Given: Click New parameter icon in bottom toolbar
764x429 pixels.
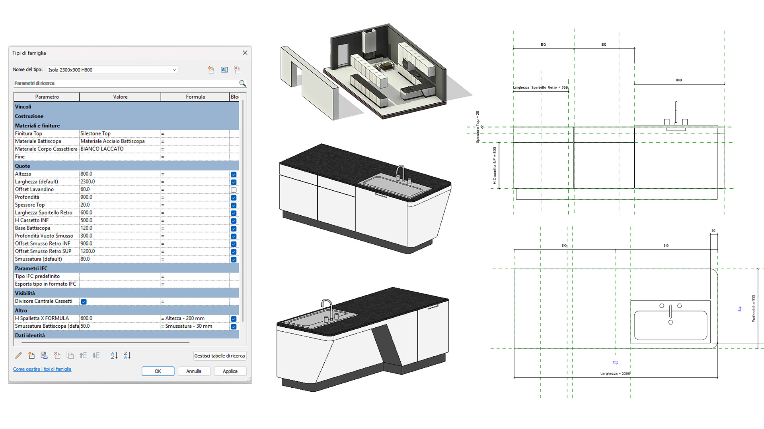Looking at the screenshot, I should pos(31,356).
